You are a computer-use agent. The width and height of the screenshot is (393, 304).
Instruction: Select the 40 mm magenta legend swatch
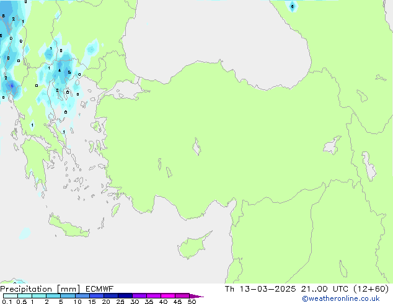tap(168, 296)
